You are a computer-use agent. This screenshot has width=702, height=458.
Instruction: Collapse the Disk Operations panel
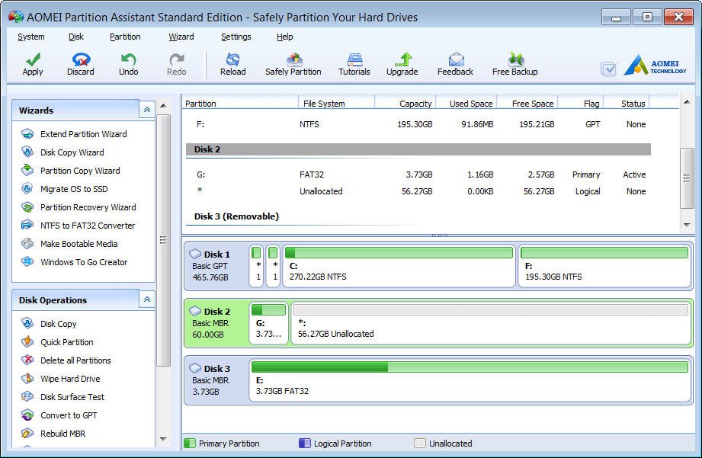coord(147,300)
